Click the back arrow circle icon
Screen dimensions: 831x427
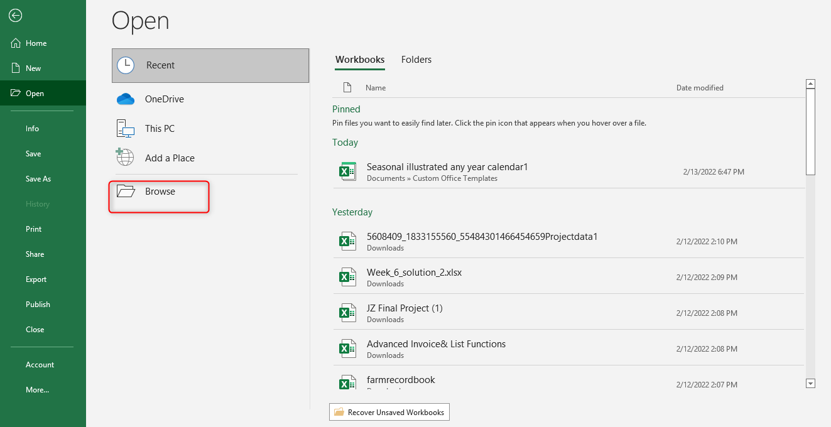(16, 16)
